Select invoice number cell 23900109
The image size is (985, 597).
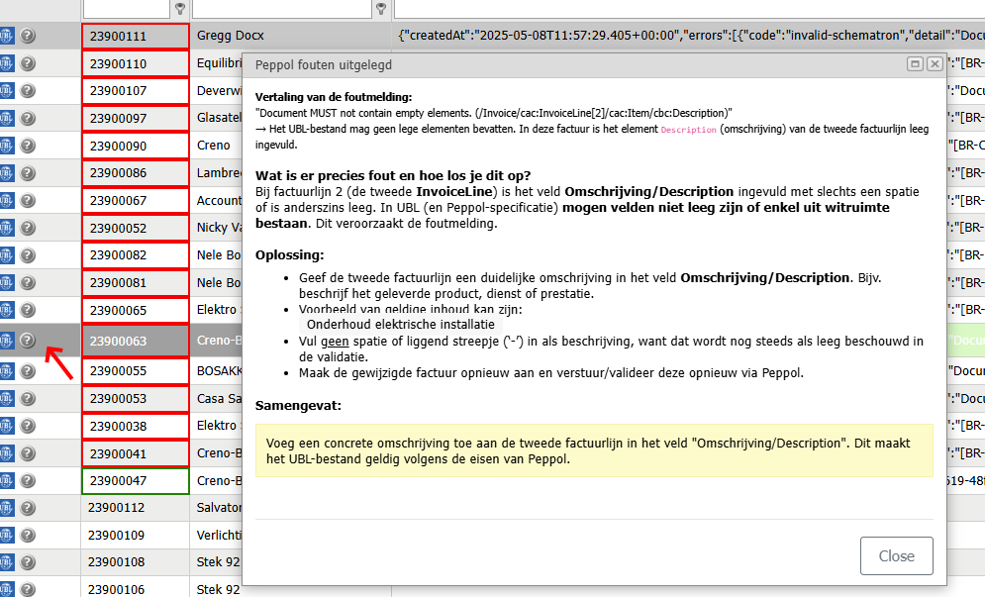click(x=135, y=536)
